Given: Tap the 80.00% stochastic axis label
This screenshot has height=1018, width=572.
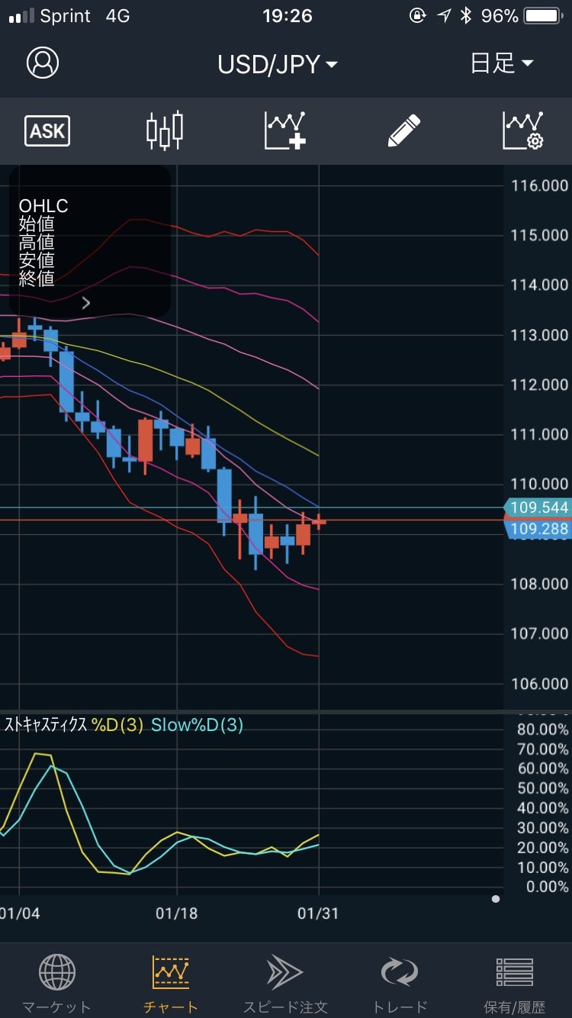Looking at the screenshot, I should click(543, 730).
